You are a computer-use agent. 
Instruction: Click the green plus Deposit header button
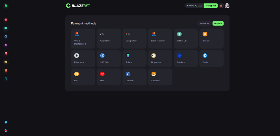[x=211, y=6]
